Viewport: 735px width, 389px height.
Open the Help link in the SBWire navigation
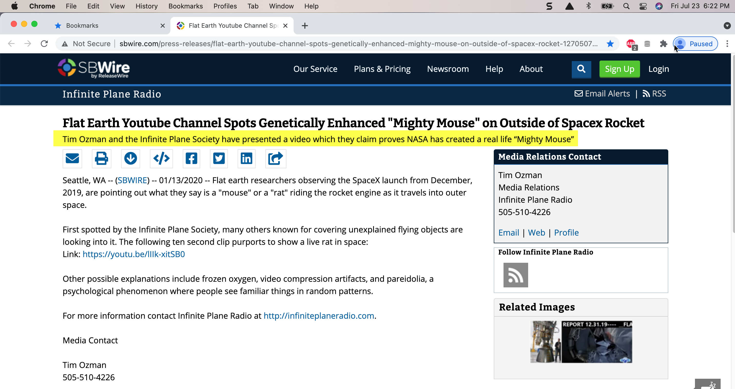(x=494, y=69)
